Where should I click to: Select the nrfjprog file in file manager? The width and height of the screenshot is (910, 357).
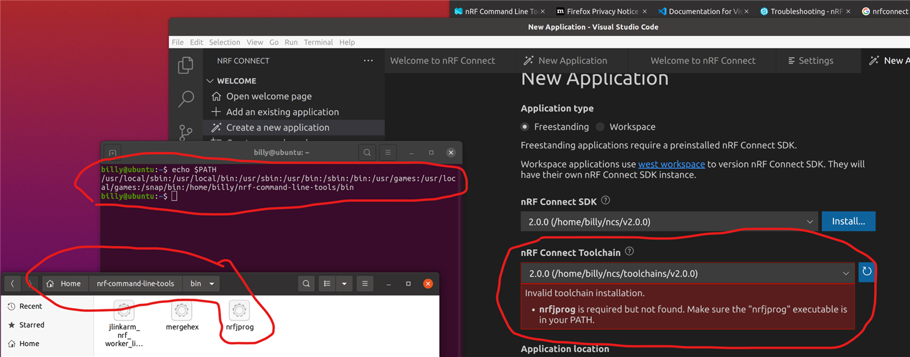239,316
